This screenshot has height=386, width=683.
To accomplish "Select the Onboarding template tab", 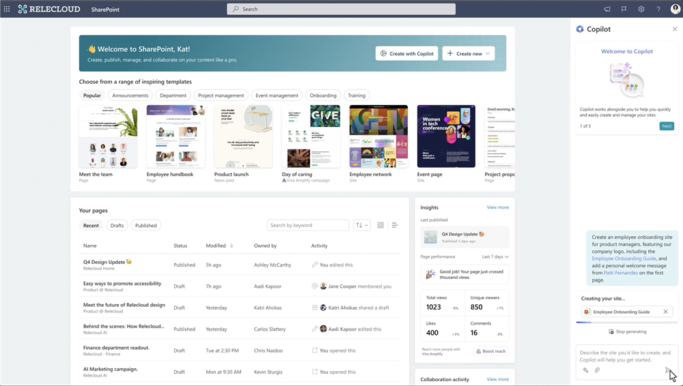I will [323, 95].
